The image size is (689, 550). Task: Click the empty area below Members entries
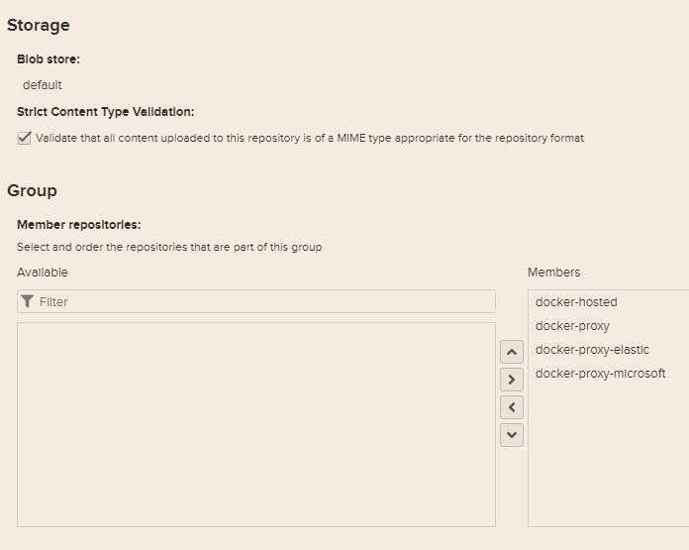608,456
